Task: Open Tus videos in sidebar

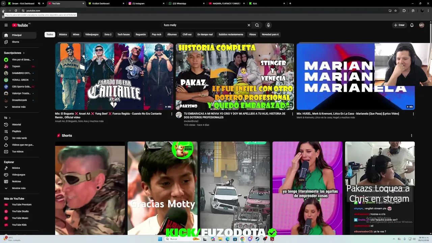Action: click(x=19, y=152)
